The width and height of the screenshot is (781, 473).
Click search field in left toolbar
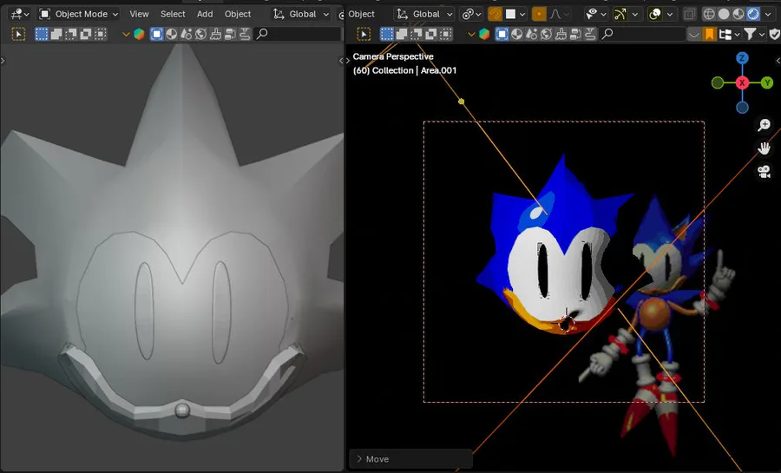coord(298,34)
